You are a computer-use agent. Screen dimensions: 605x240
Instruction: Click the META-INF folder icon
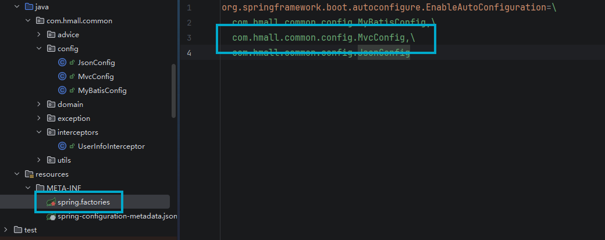click(x=40, y=188)
